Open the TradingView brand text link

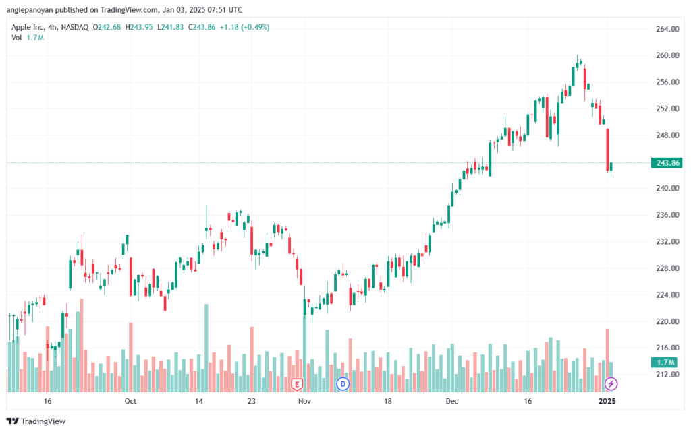pos(43,421)
